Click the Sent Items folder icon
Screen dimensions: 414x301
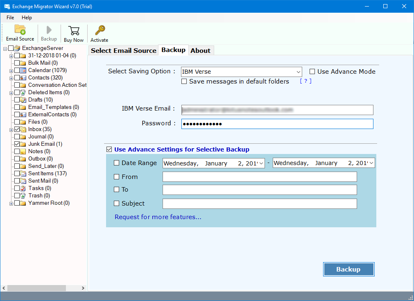23,174
